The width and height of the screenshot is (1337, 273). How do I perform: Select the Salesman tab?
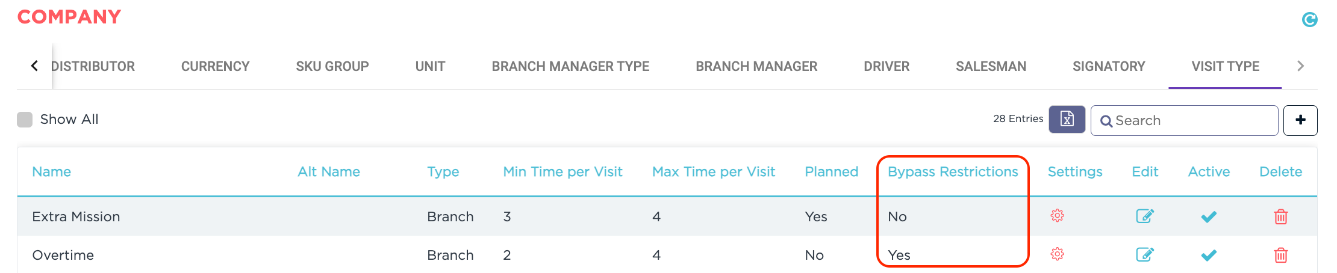tap(991, 66)
